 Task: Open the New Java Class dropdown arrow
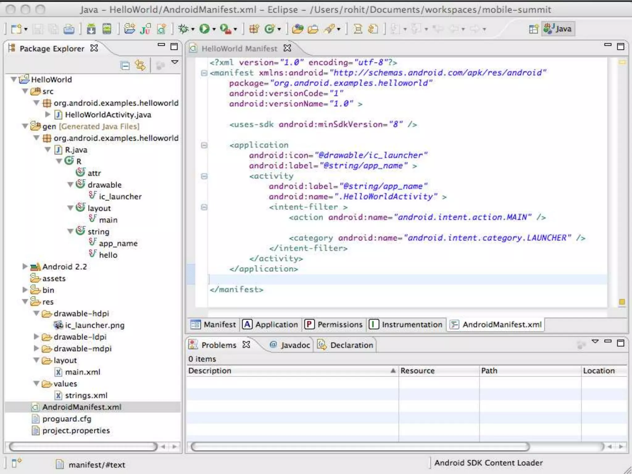(279, 29)
